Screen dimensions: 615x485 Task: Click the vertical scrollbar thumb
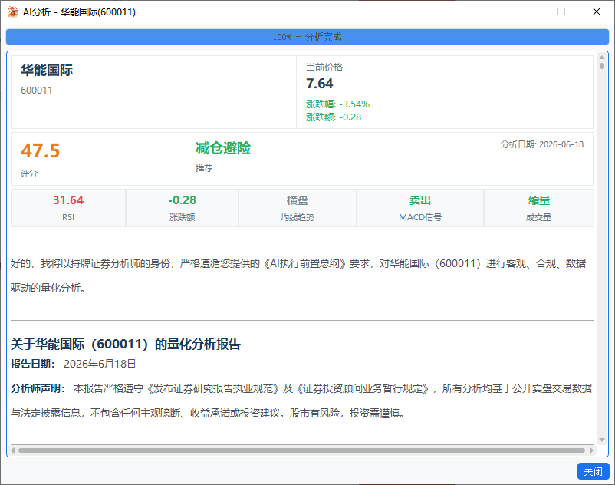(602, 66)
